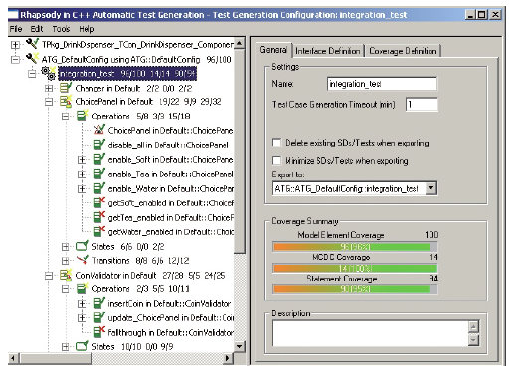The width and height of the screenshot is (516, 375).
Task: Click the enable_Tea operation icon
Action: point(99,174)
